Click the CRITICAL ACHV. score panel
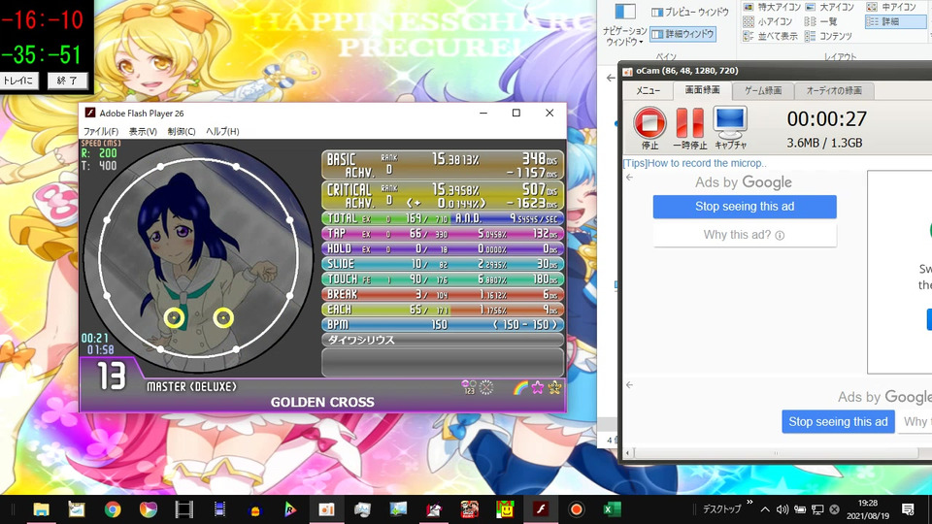This screenshot has height=524, width=932. 443,195
